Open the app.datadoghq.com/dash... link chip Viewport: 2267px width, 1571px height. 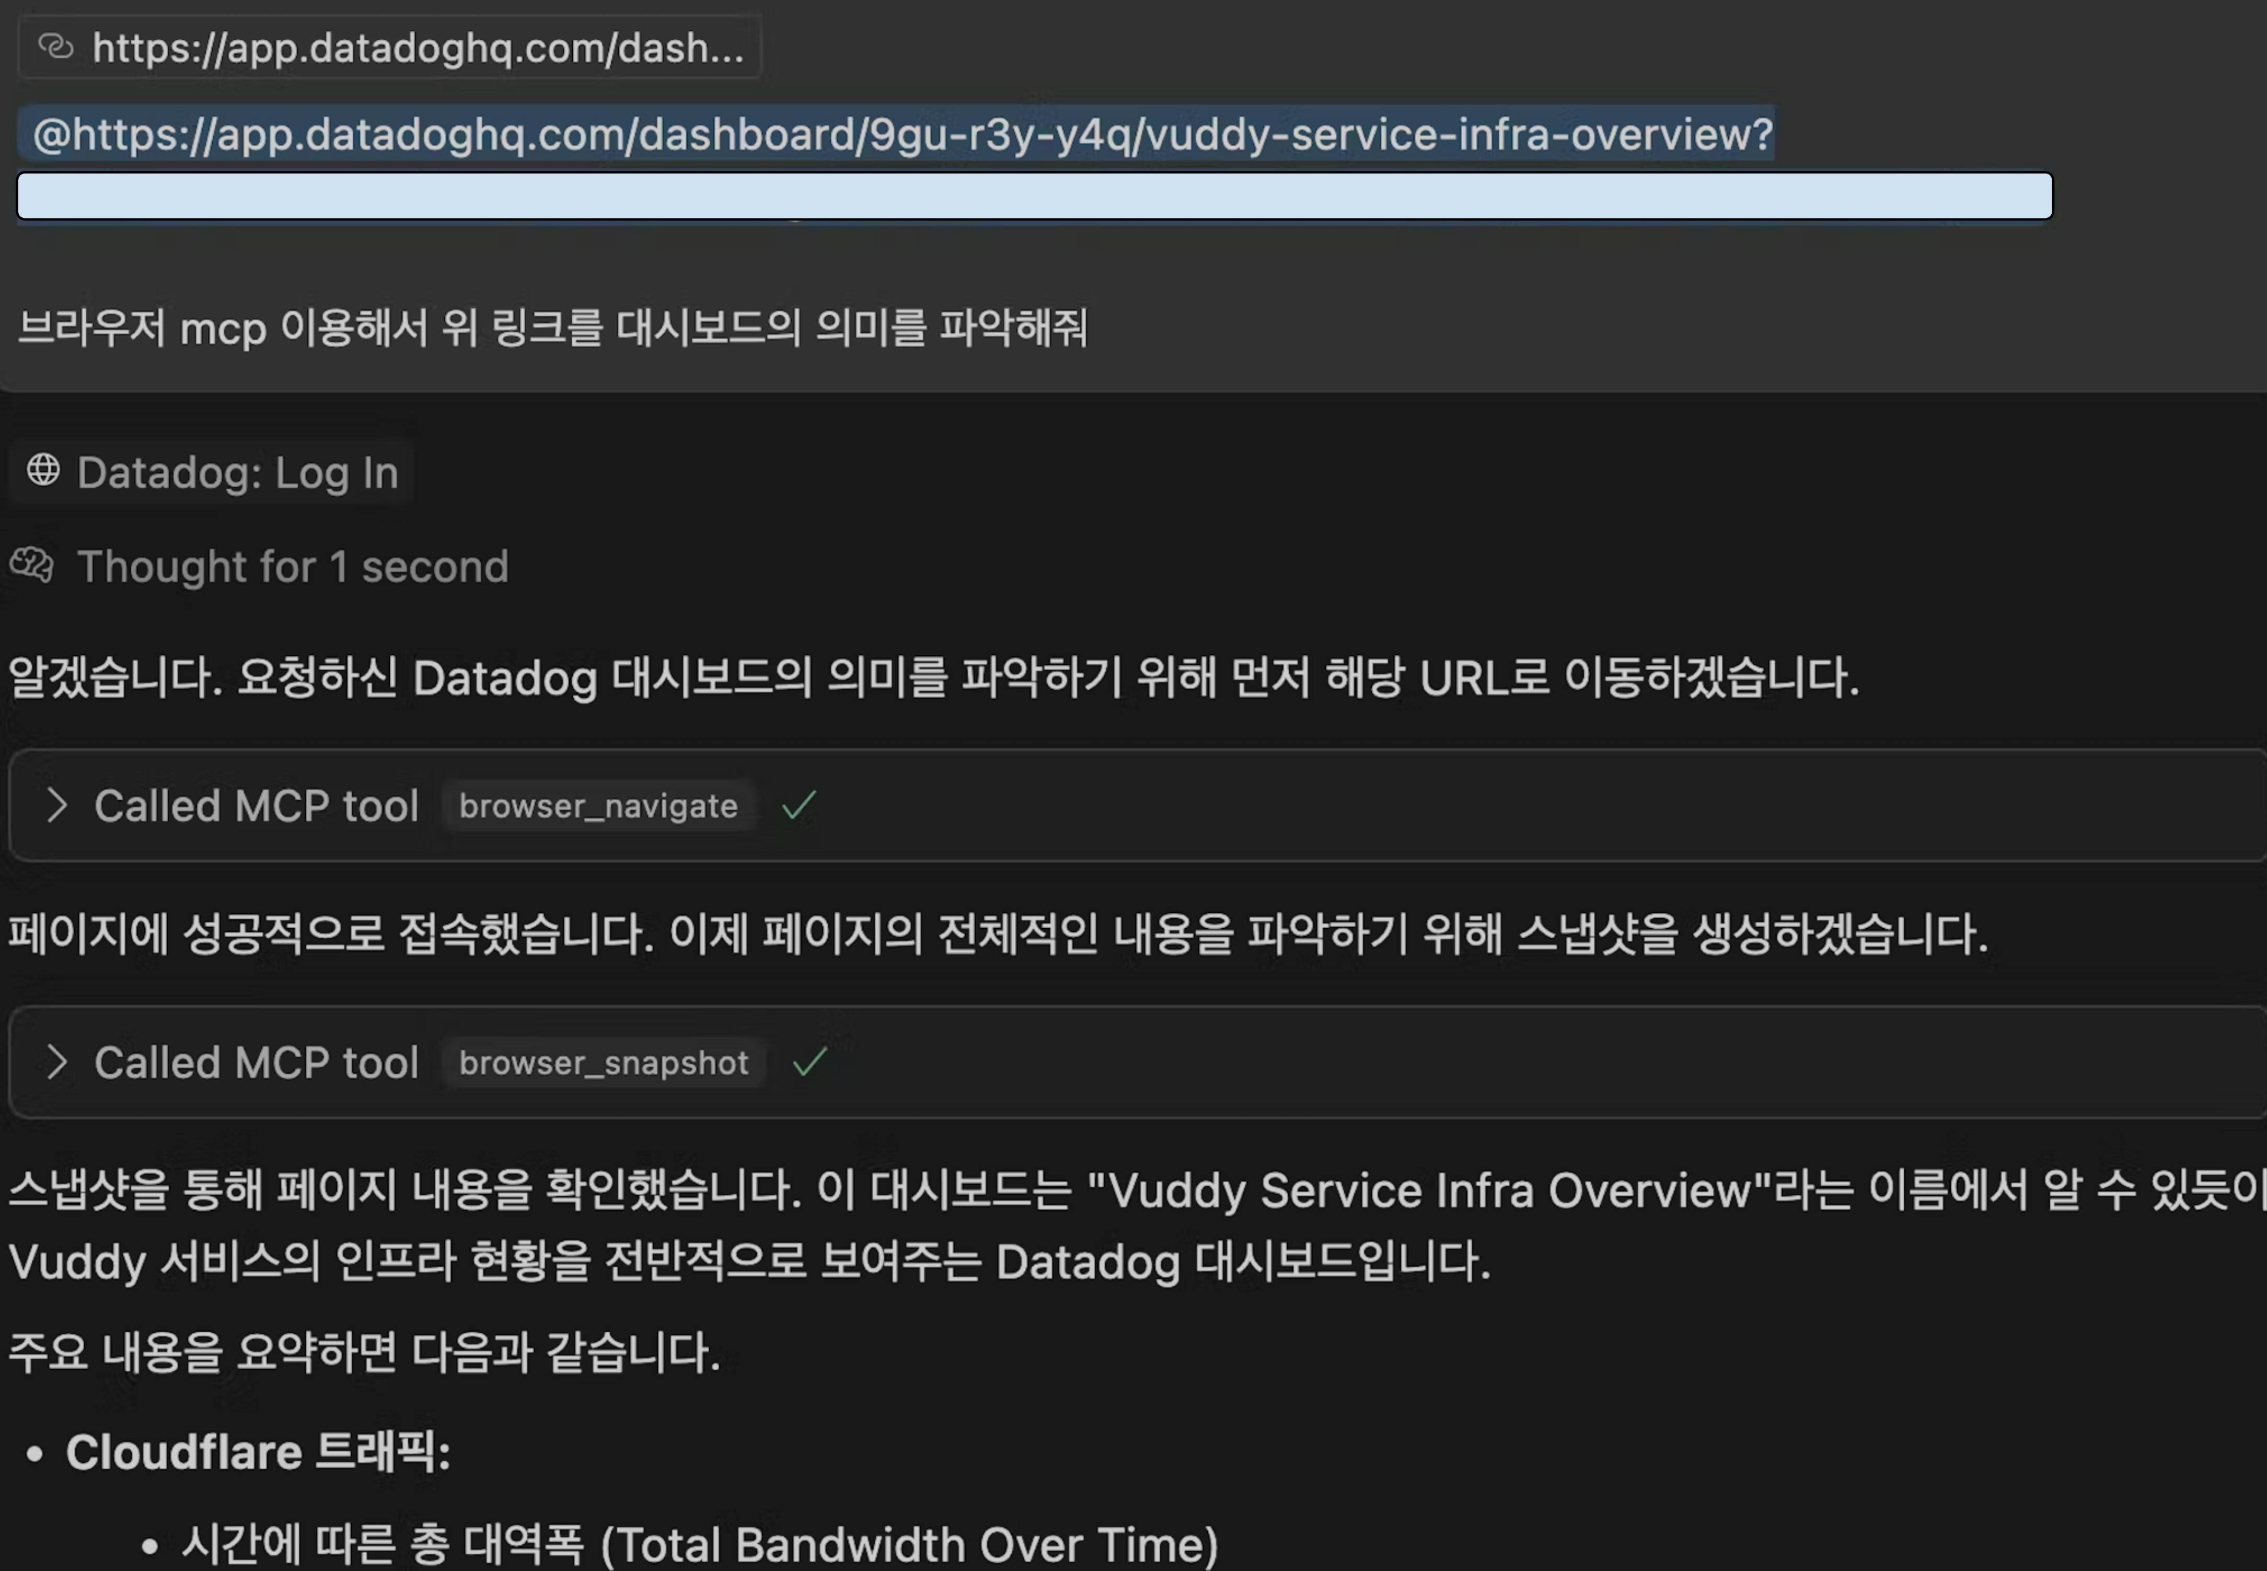418,47
